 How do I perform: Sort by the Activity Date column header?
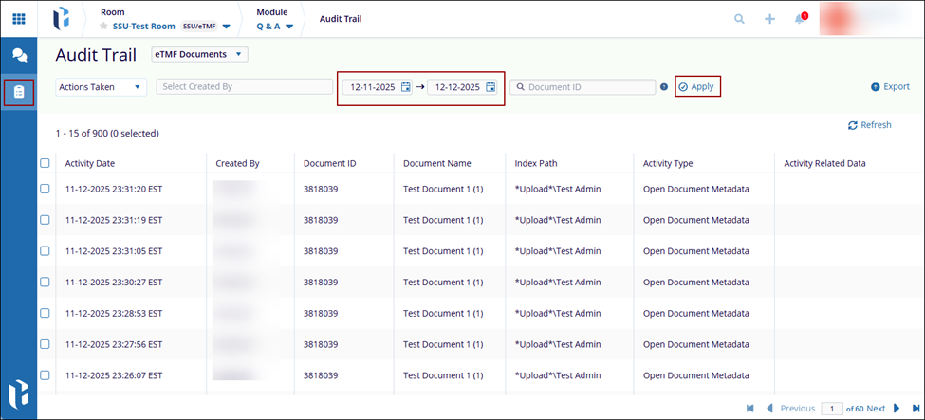[90, 163]
